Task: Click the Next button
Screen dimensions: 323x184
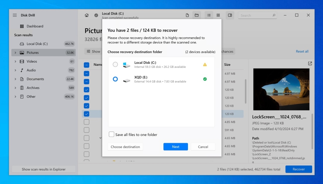Action: [175, 146]
